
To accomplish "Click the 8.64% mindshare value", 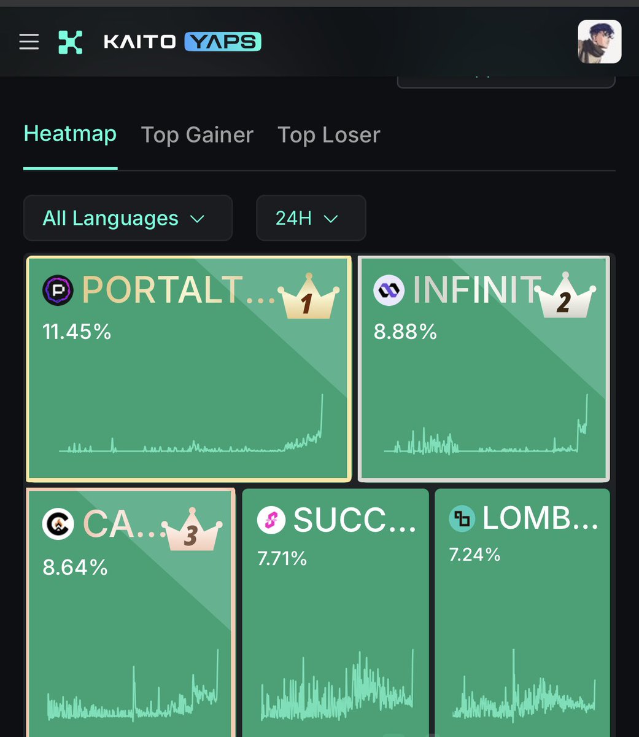I will [75, 567].
